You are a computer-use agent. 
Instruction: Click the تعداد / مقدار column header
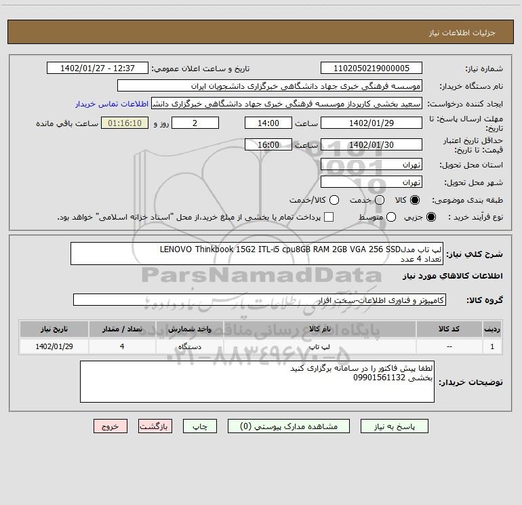pos(122,329)
